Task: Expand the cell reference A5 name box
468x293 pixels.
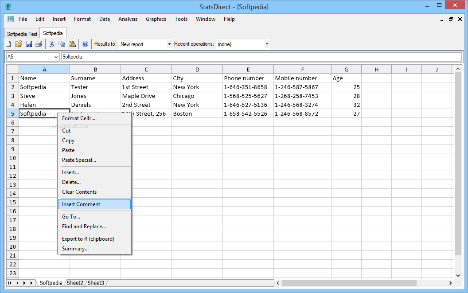Action: [56, 57]
